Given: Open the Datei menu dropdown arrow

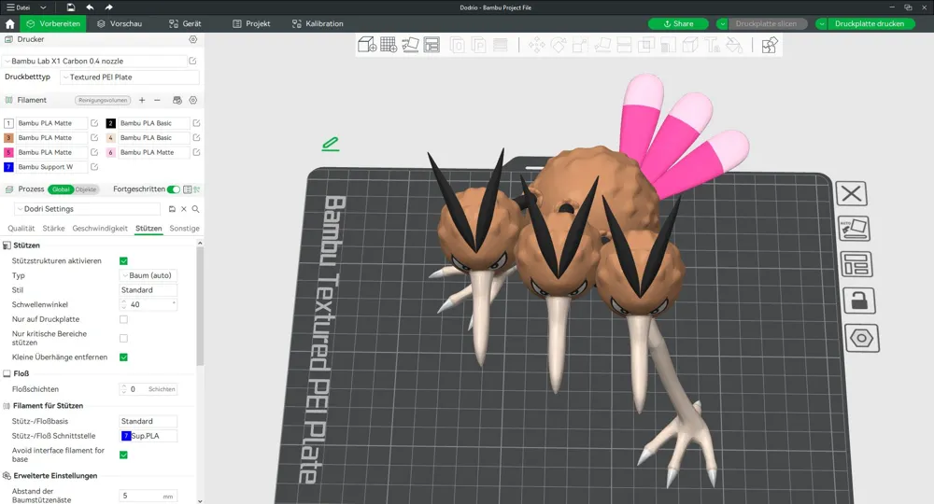Looking at the screenshot, I should [x=43, y=7].
